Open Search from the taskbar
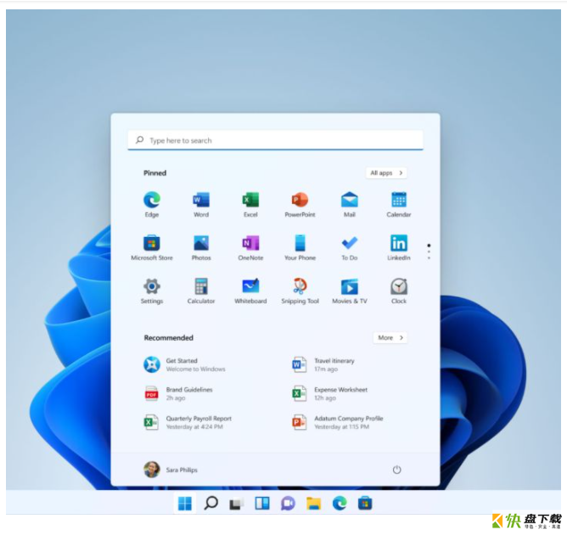Screen dimensions: 567x536 click(x=211, y=503)
